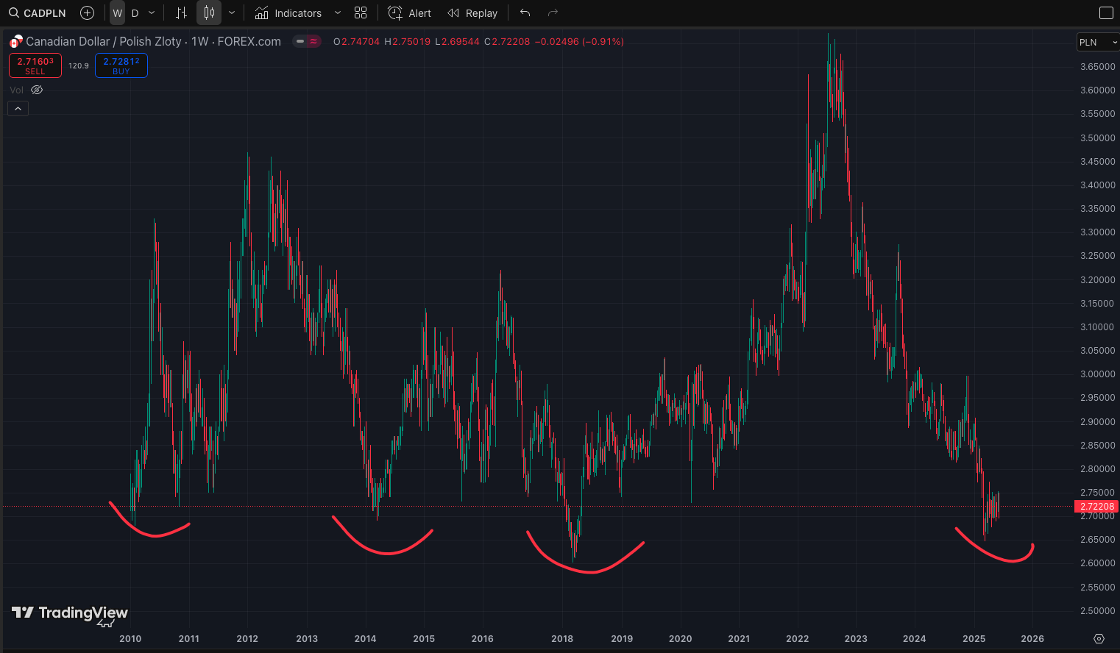Select the candlestick chart style icon

[x=209, y=13]
